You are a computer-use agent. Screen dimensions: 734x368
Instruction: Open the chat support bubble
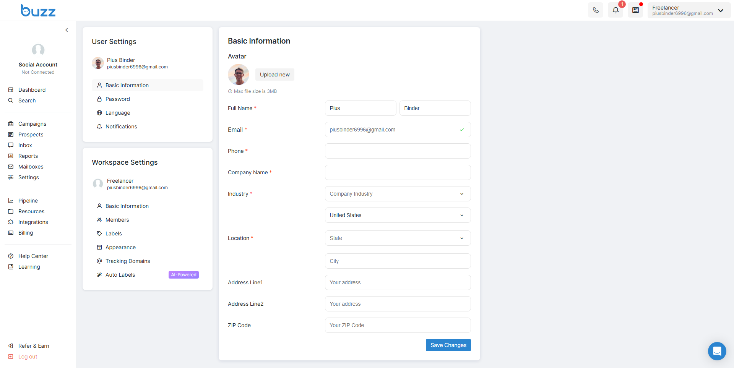(717, 351)
